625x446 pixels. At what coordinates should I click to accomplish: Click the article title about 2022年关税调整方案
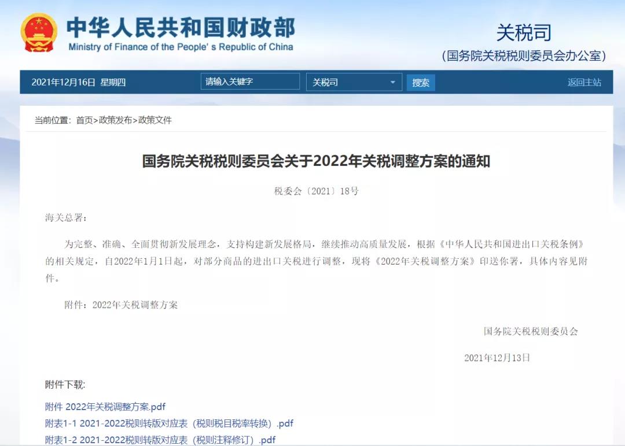point(316,161)
